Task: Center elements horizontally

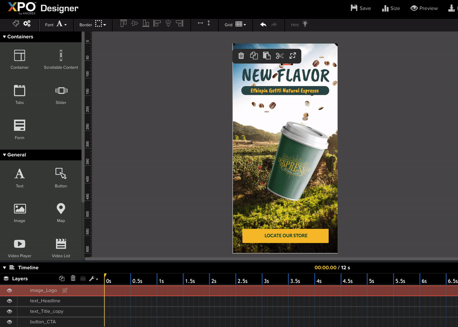Action: click(168, 24)
